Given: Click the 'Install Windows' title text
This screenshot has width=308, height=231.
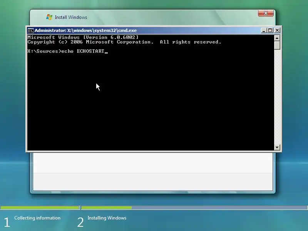Looking at the screenshot, I should click(x=71, y=17).
